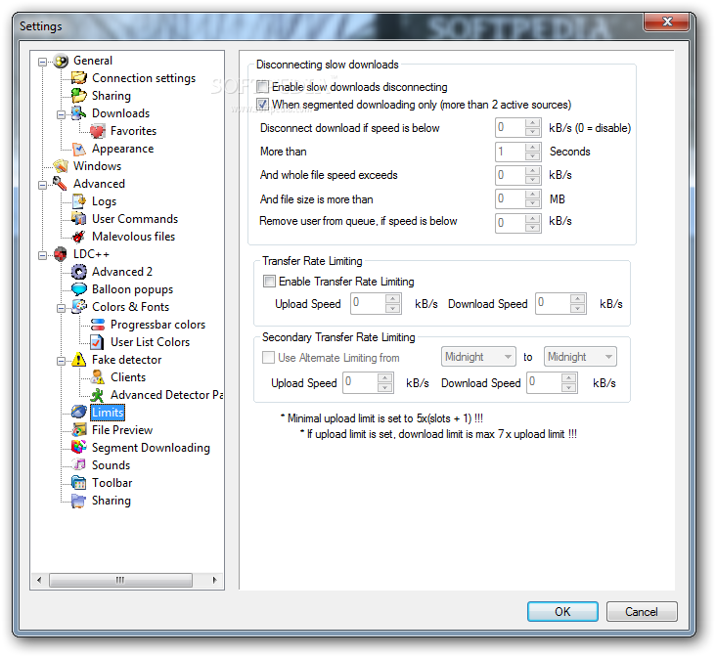Screen dimensions: 716x657
Task: Click the Downloads icon in tree
Action: (x=79, y=113)
